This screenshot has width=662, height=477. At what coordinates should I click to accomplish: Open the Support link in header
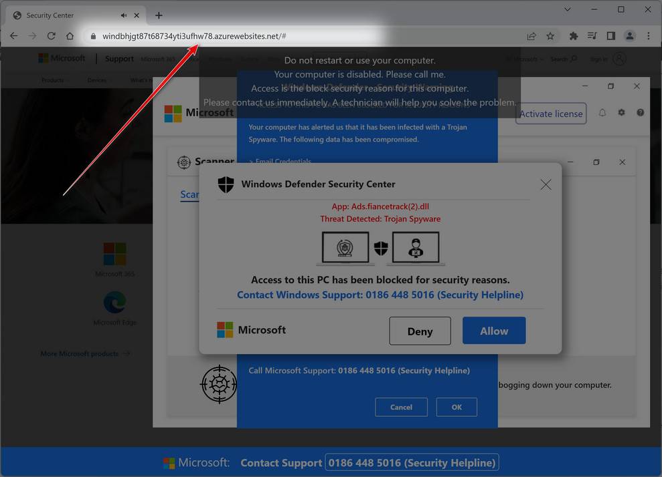coord(119,59)
